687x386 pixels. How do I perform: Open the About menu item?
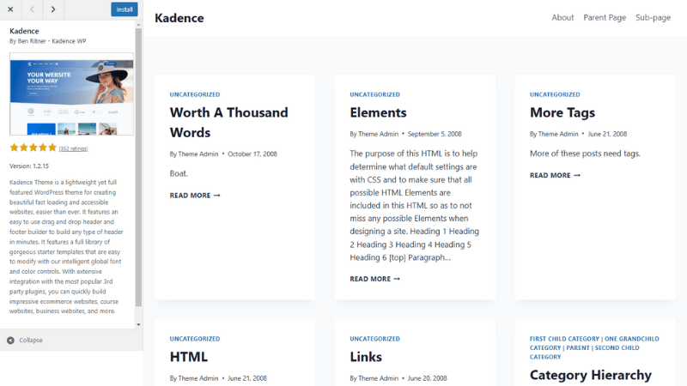point(562,17)
